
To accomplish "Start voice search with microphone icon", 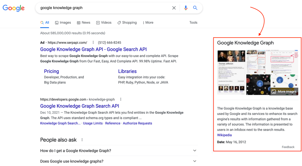I will [x=186, y=8].
